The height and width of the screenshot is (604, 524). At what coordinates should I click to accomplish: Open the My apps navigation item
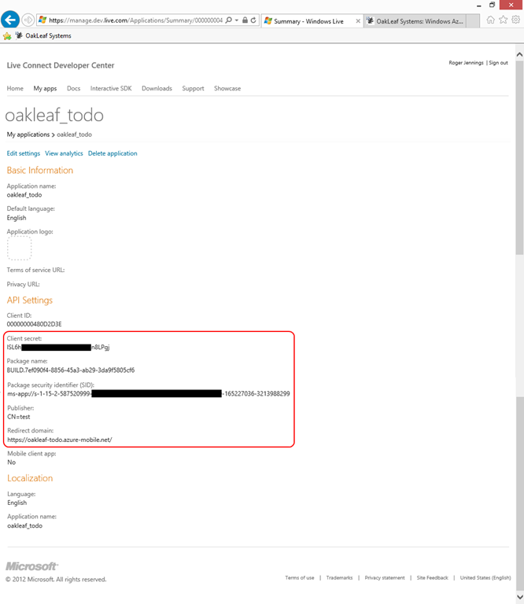point(45,88)
